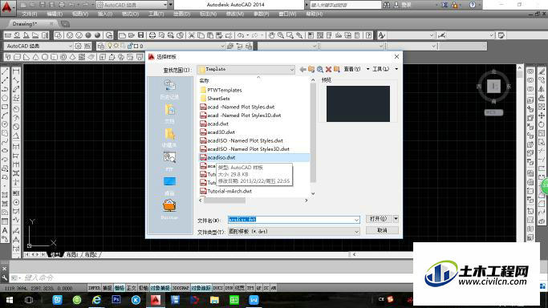Image resolution: width=548 pixels, height=308 pixels.
Task: Select the Zoom Realtime magnifier tool
Action: (x=281, y=35)
